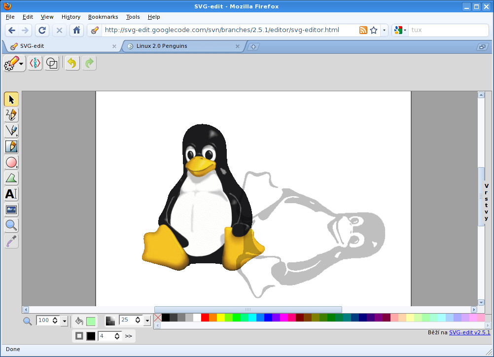Open the SVG-edit v2.5.1 link
The width and height of the screenshot is (494, 357).
pyautogui.click(x=469, y=332)
